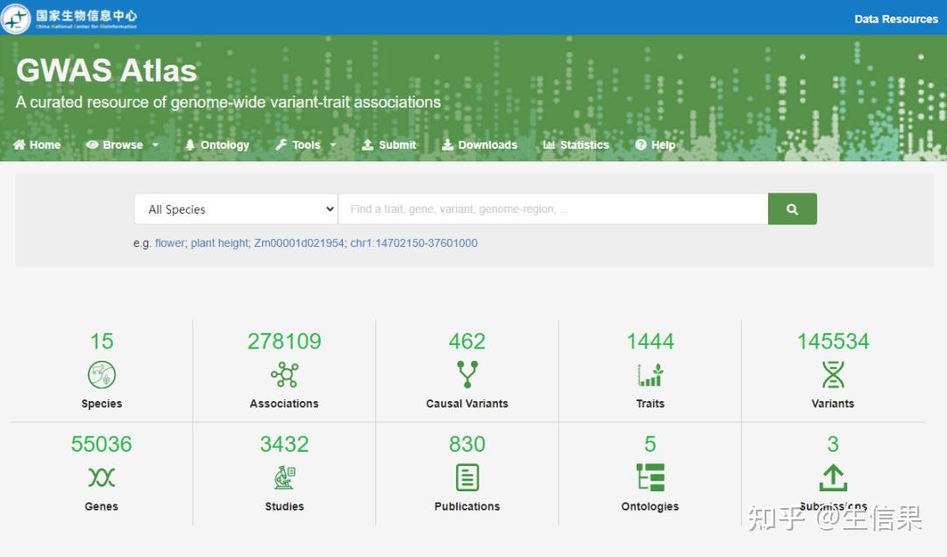
Task: Click the Species label
Action: [102, 404]
